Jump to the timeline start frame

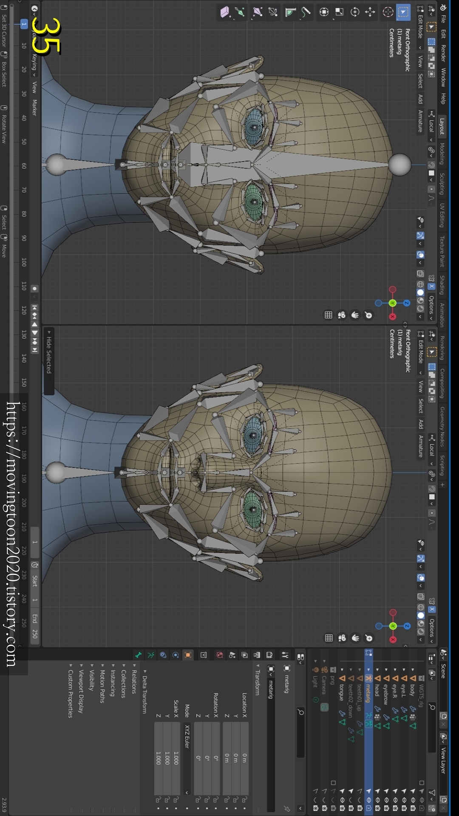pos(34,307)
